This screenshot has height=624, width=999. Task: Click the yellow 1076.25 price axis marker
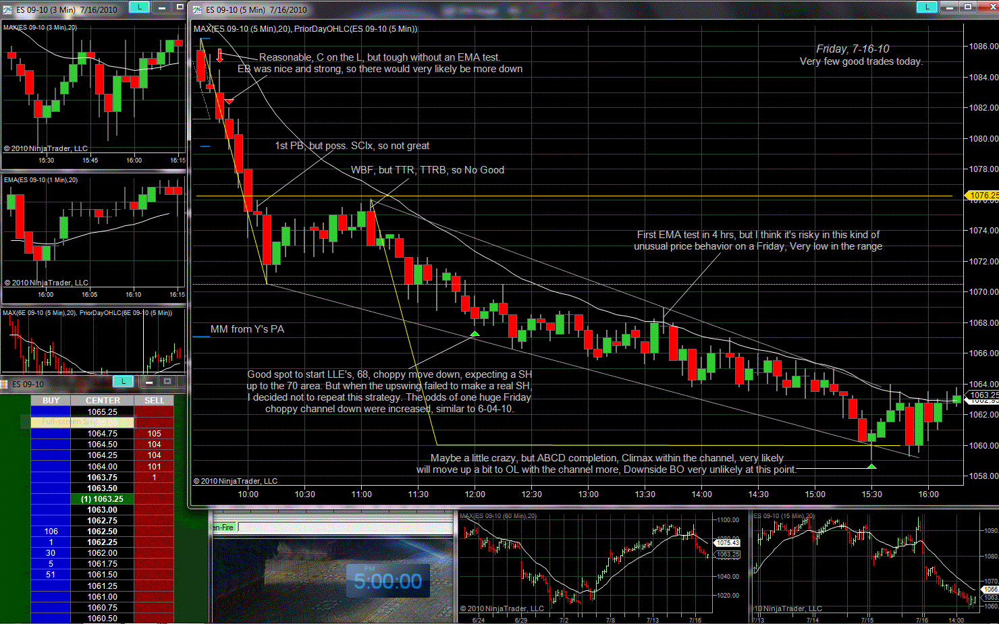[983, 196]
